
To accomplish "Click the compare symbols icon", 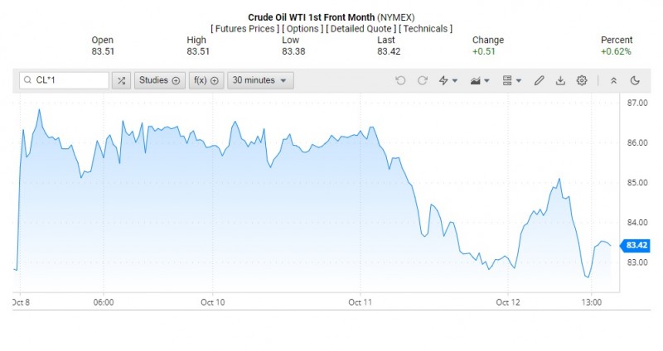I will (122, 80).
